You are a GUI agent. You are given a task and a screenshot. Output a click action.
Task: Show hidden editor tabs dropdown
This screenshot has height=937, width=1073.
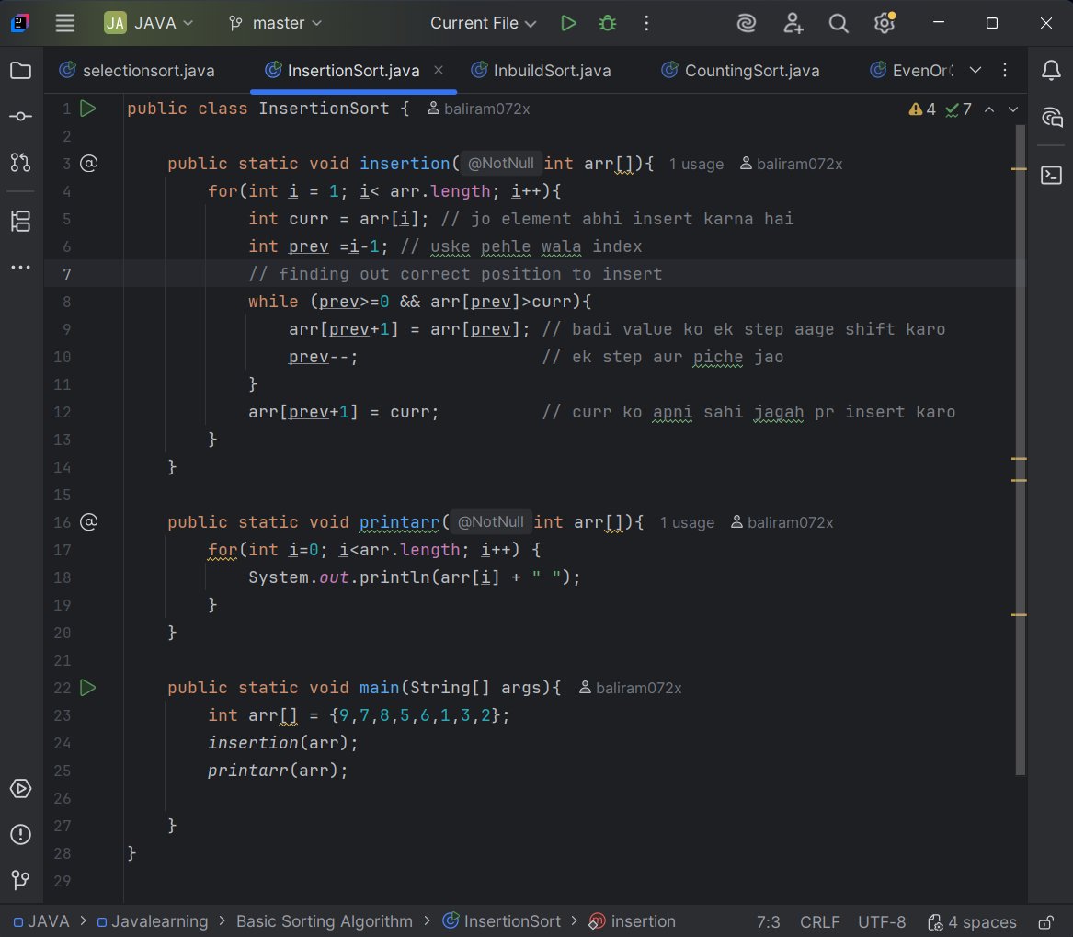(x=976, y=70)
